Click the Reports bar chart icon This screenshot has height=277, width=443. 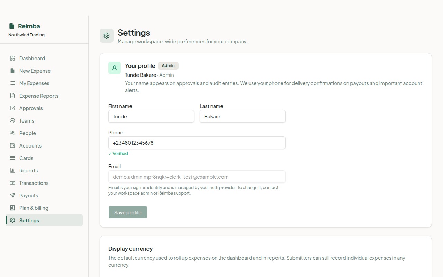click(12, 170)
